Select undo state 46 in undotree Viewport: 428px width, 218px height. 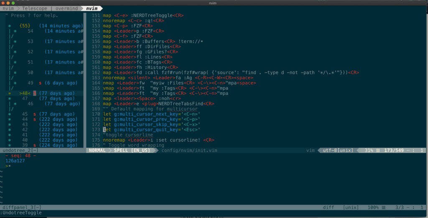point(30,104)
